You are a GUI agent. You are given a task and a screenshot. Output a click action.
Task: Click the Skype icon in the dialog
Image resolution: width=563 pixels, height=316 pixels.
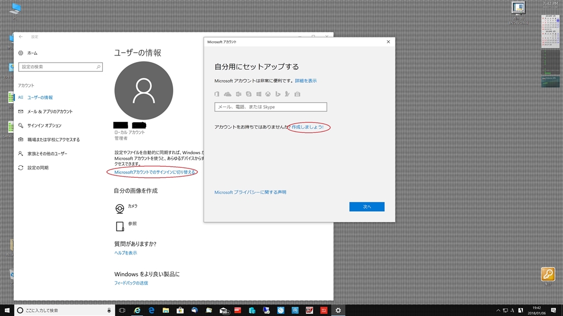(x=249, y=94)
